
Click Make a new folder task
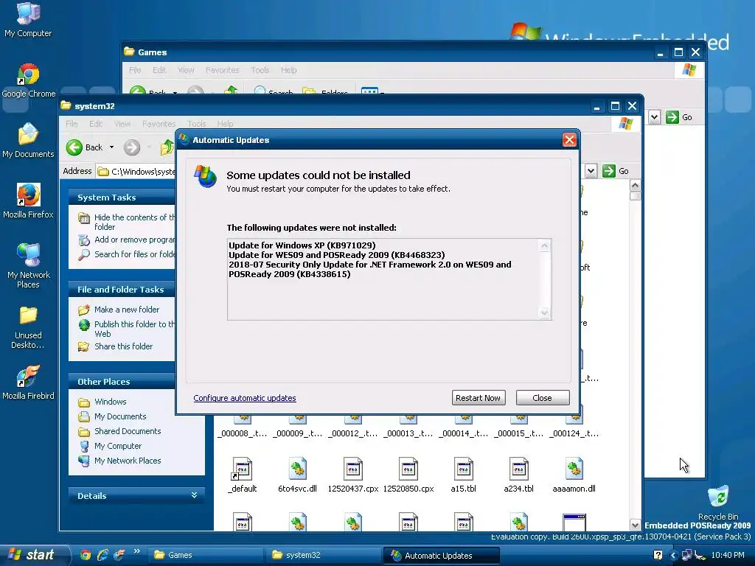click(x=127, y=310)
